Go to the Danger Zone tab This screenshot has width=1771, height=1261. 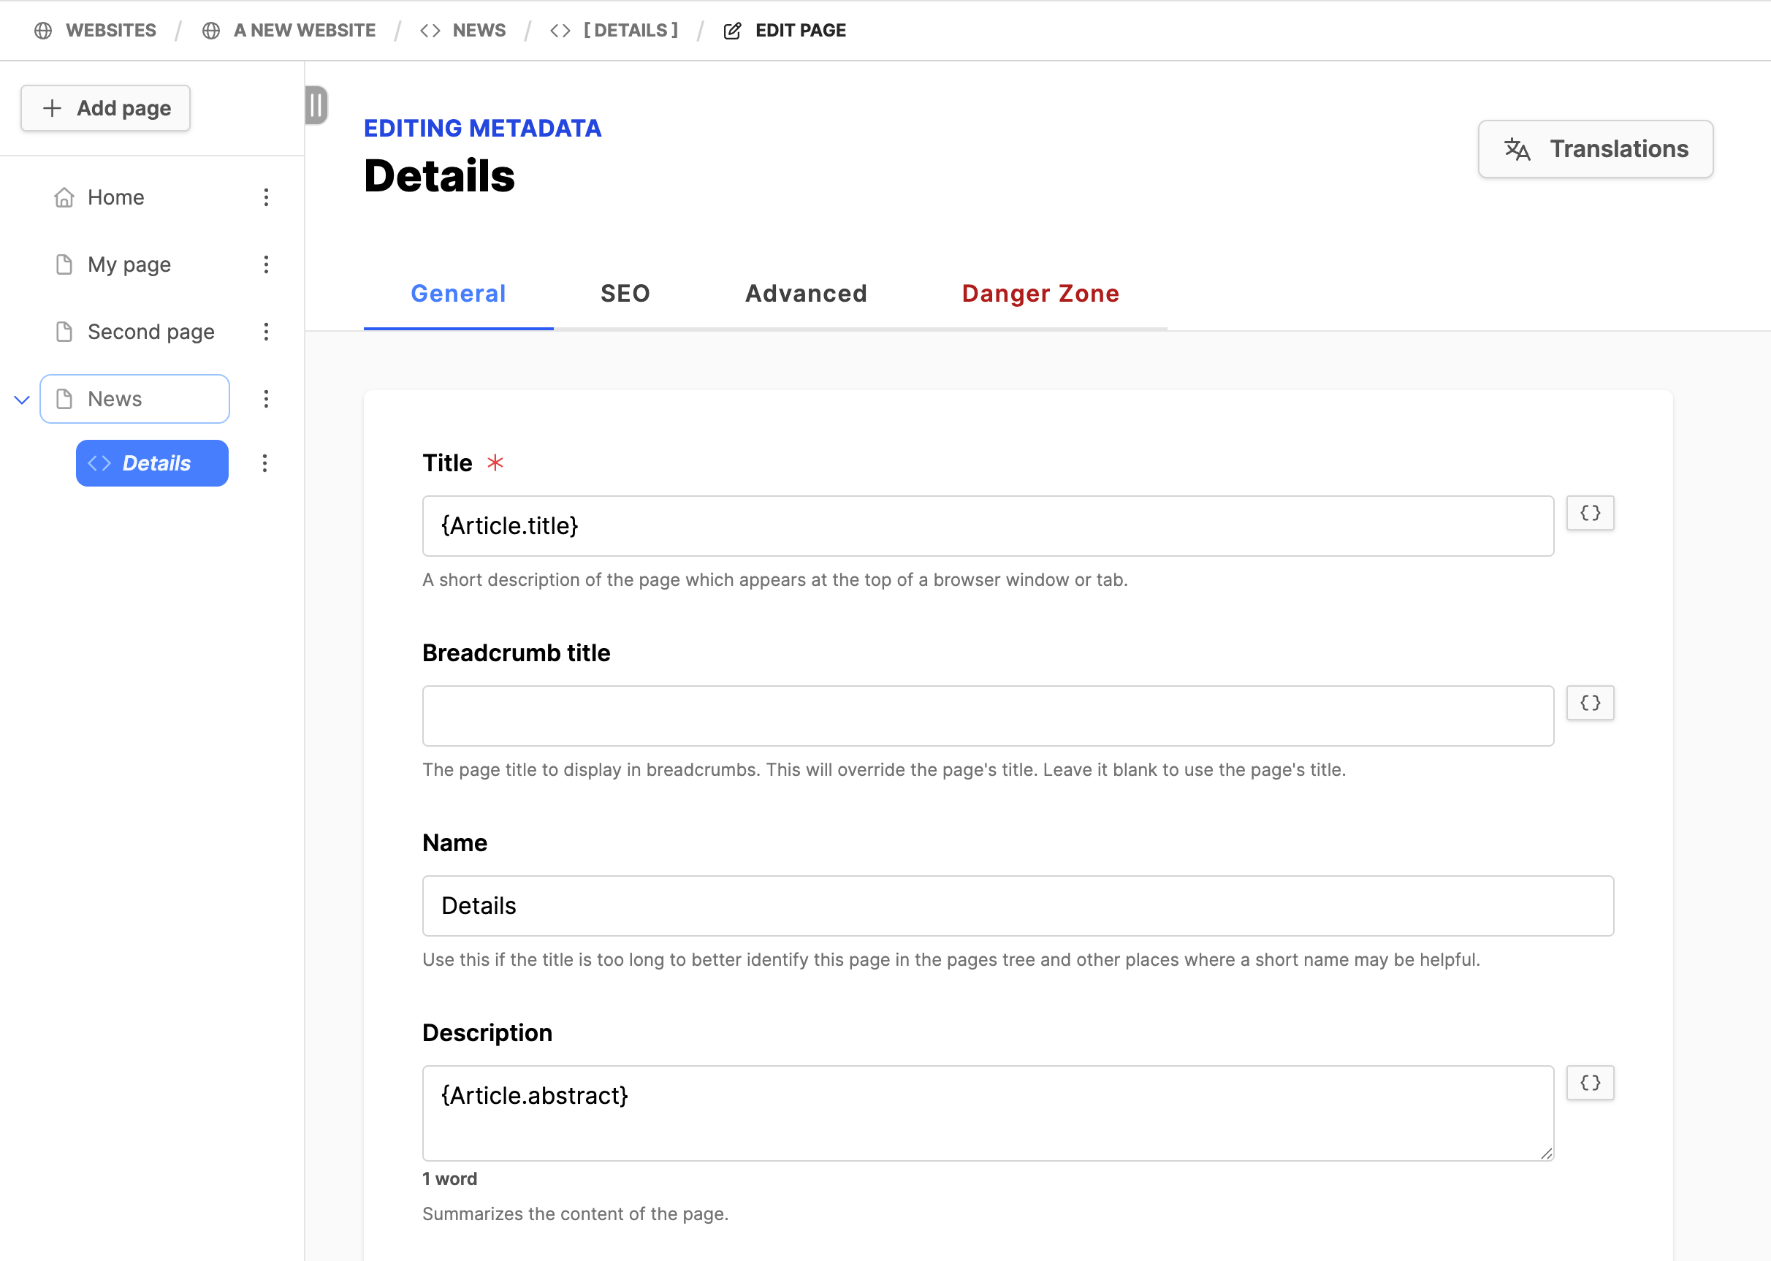[x=1040, y=294]
